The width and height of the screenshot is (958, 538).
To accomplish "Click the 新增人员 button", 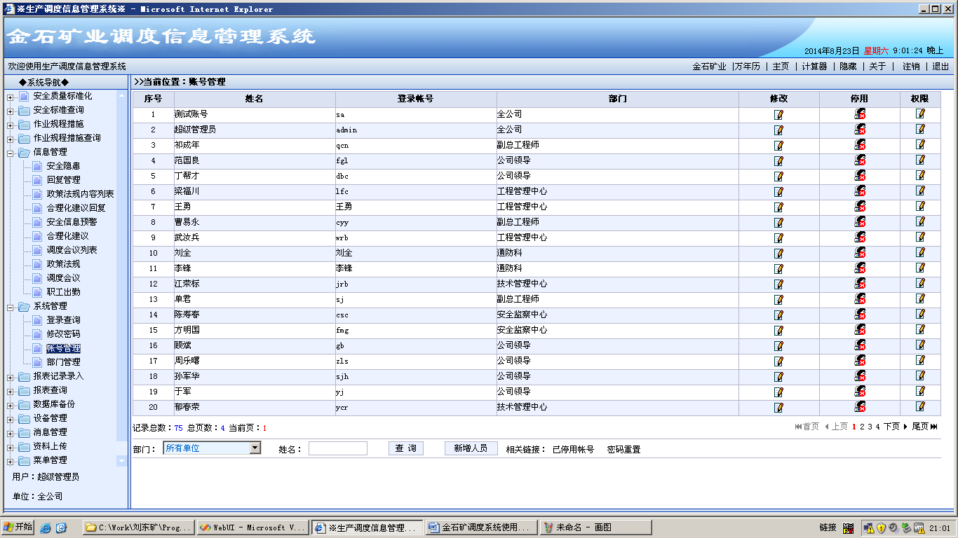I will [471, 448].
